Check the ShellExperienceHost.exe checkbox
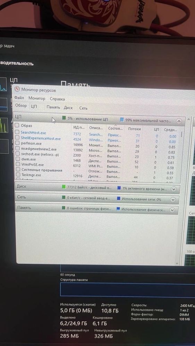 tap(17, 138)
